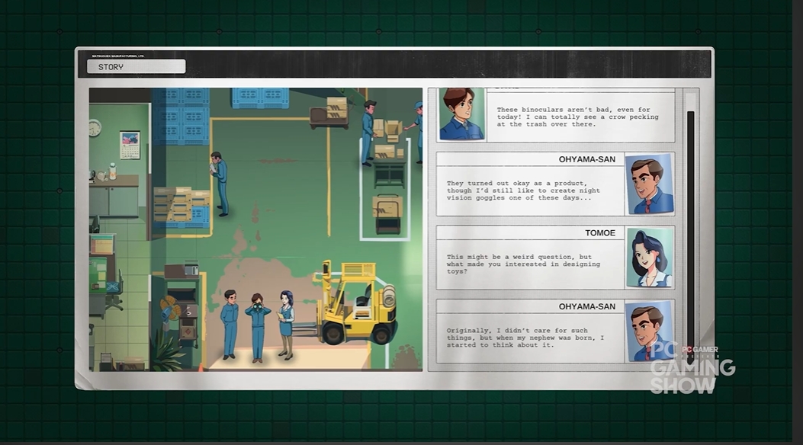
Task: Click the wall calendar in the office
Action: pyautogui.click(x=130, y=145)
